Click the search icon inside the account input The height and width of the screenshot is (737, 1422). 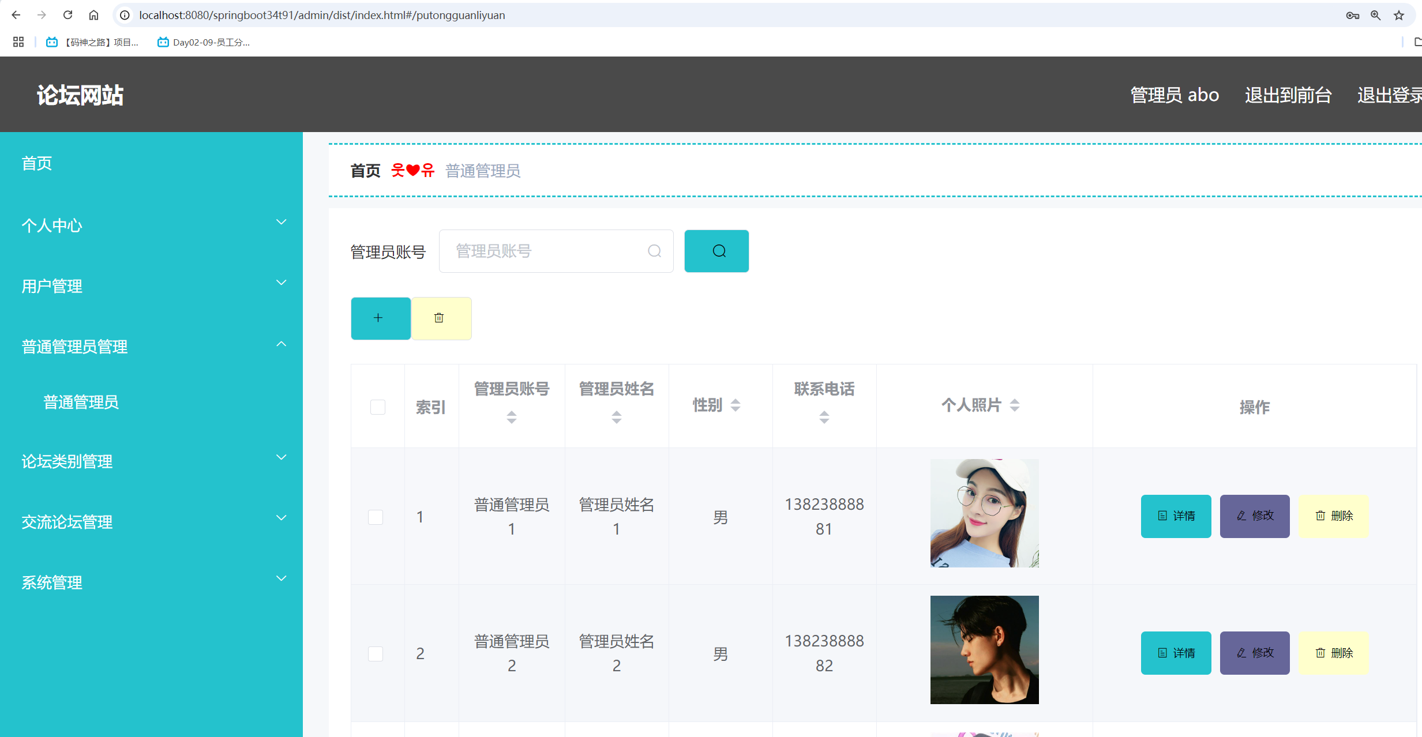654,251
